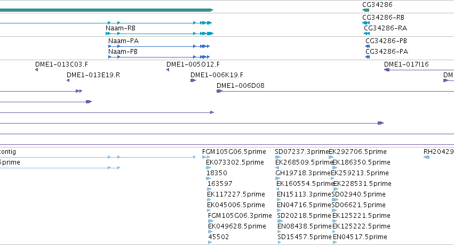Screen dimensions: 454x245
Task: Click the SD07237.3prime EST label
Action: tap(302, 152)
